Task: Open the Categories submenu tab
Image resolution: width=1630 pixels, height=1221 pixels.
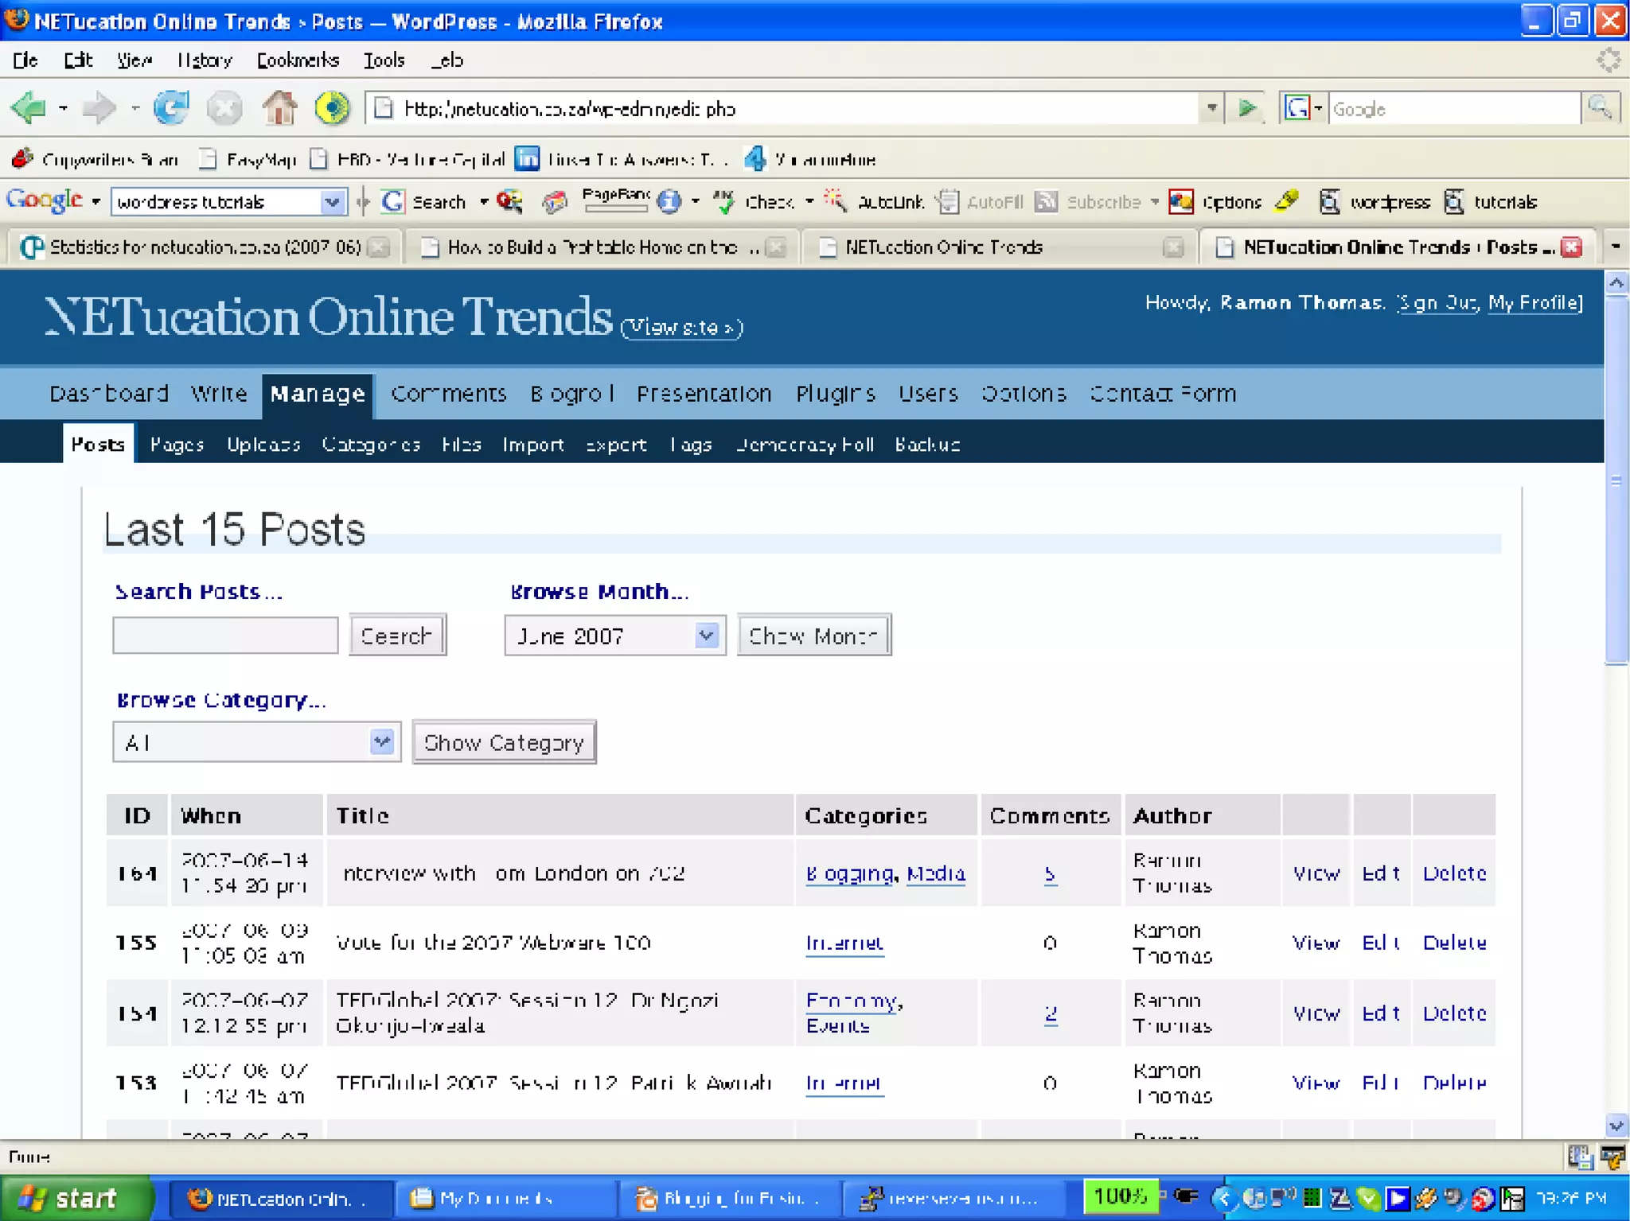Action: pyautogui.click(x=371, y=445)
